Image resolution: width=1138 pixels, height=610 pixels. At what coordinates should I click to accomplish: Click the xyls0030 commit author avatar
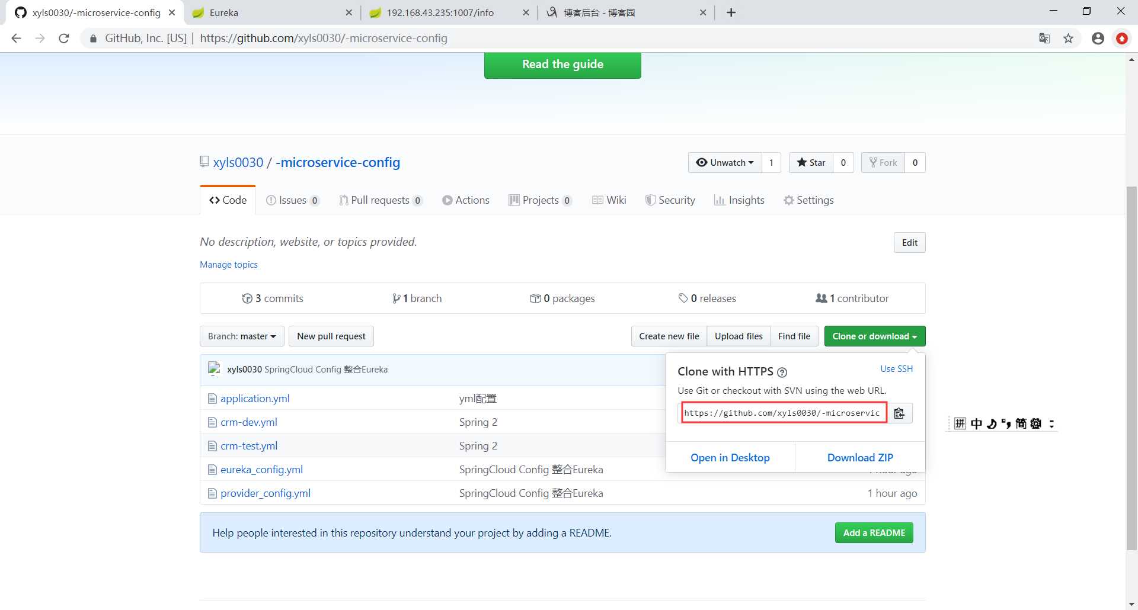[x=214, y=369]
